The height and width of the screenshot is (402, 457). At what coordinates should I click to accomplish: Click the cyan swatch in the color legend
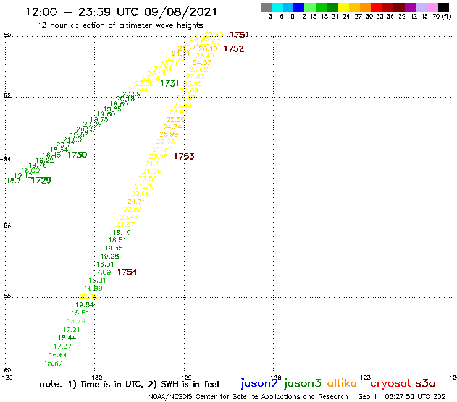277,7
